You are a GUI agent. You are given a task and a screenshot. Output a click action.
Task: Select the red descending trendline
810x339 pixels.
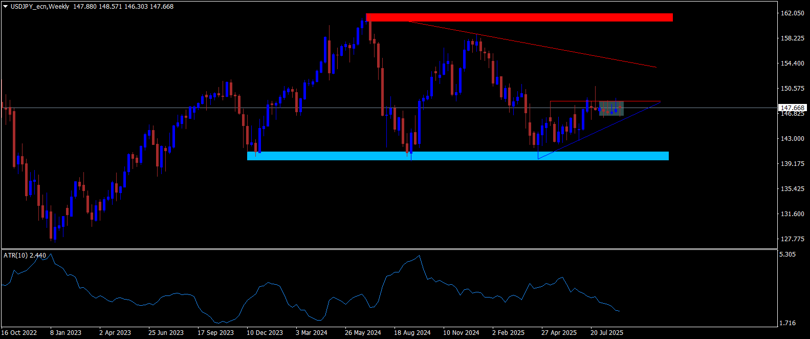point(532,45)
